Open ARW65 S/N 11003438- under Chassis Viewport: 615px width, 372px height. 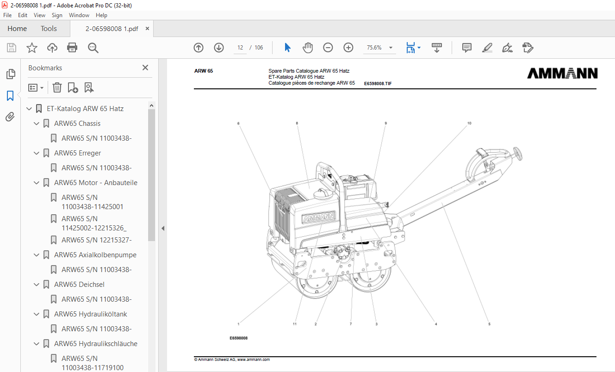pos(97,138)
